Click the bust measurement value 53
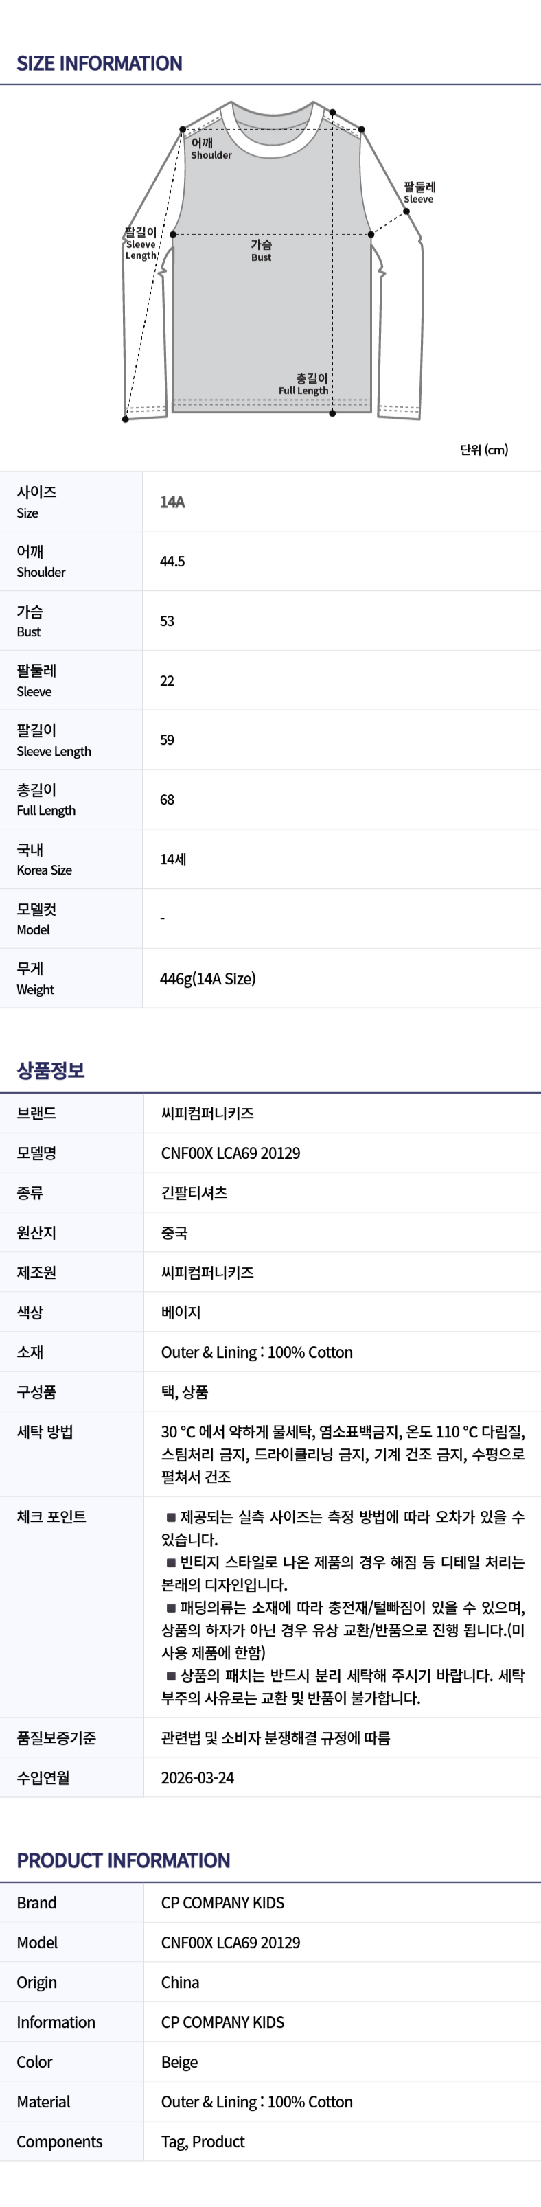This screenshot has width=541, height=2207. point(168,621)
